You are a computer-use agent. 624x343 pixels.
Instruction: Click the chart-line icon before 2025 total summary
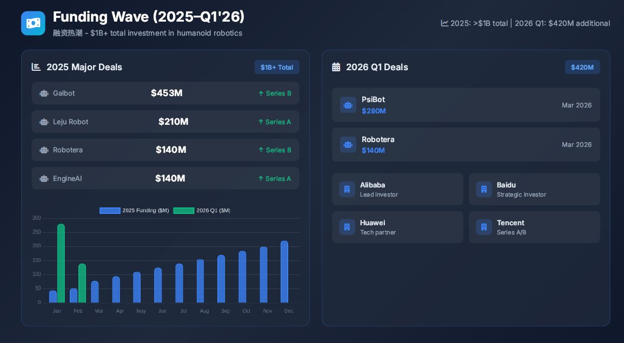point(444,23)
